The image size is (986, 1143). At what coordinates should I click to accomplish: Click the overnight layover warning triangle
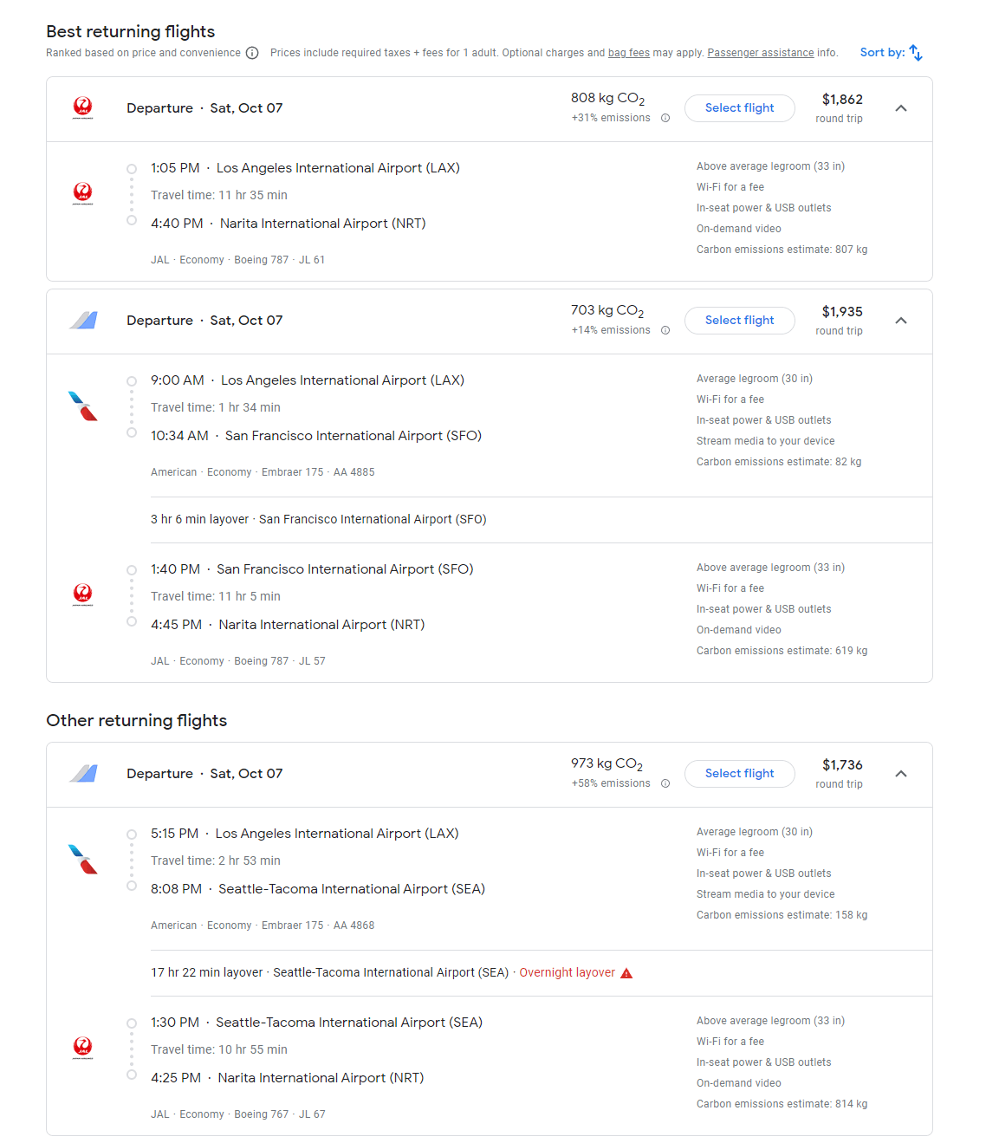click(x=626, y=972)
